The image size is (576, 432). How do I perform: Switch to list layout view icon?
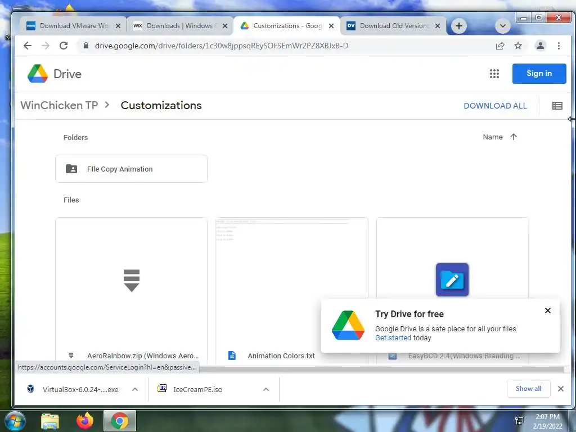[x=557, y=106]
